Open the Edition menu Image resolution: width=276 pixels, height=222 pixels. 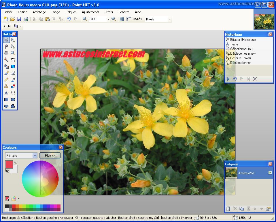tap(22, 12)
